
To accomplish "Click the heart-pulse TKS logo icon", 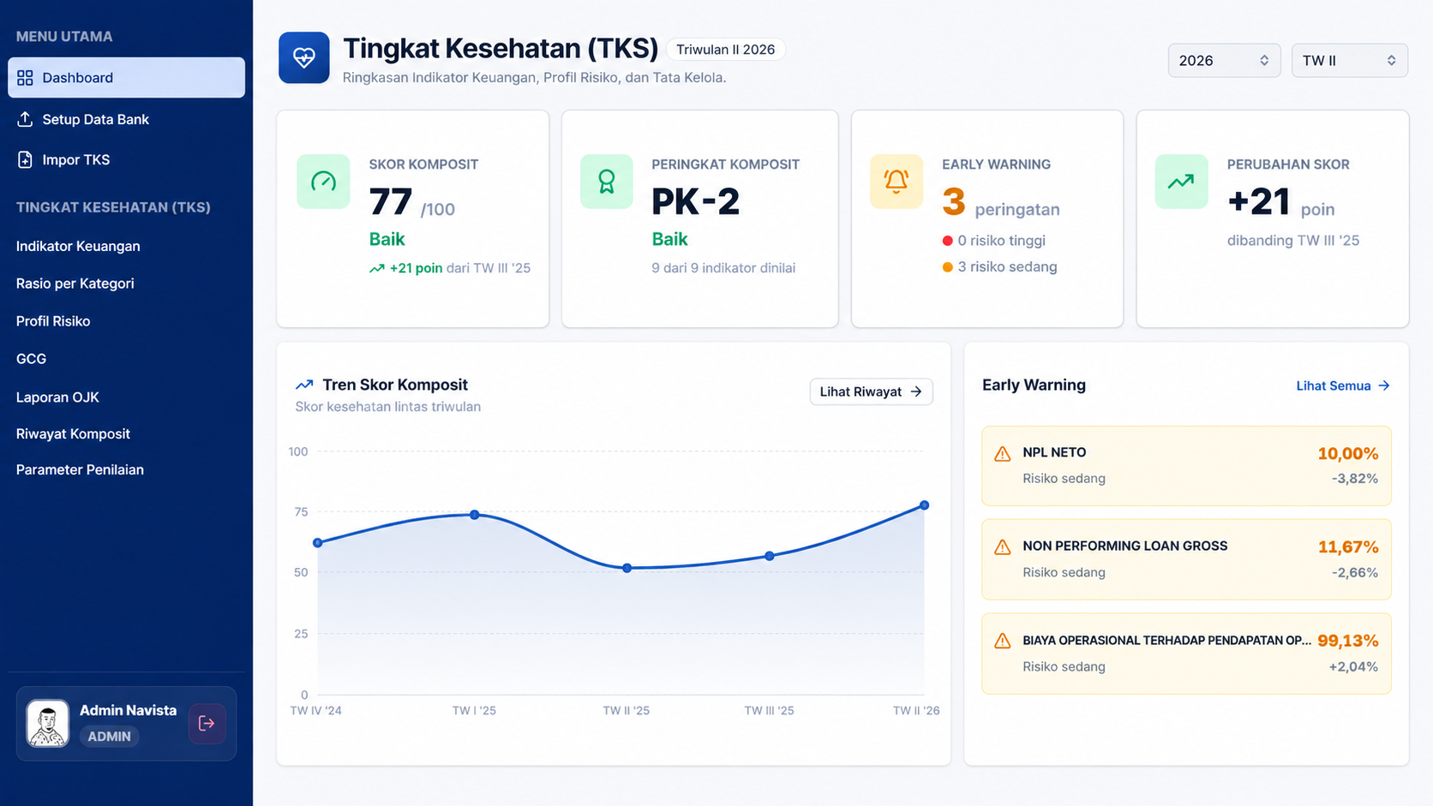I will coord(304,57).
